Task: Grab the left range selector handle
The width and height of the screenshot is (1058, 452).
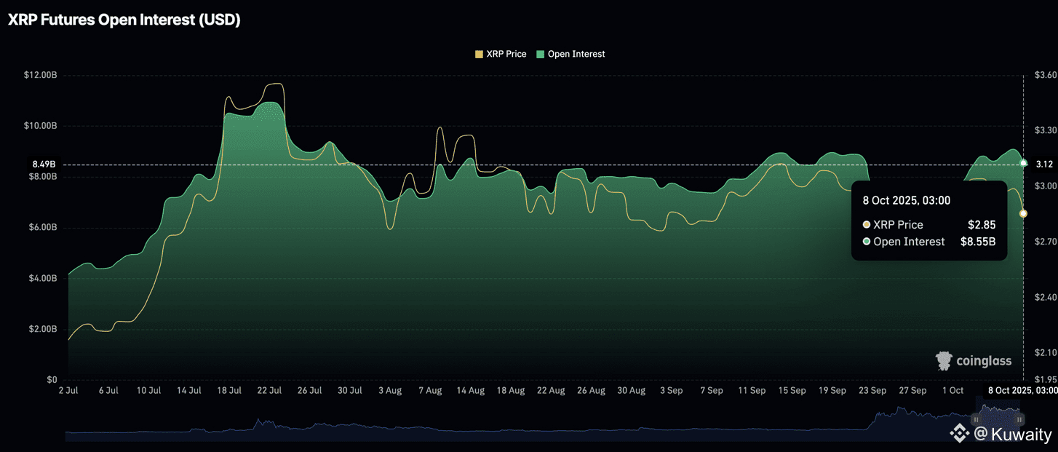Action: [x=976, y=420]
